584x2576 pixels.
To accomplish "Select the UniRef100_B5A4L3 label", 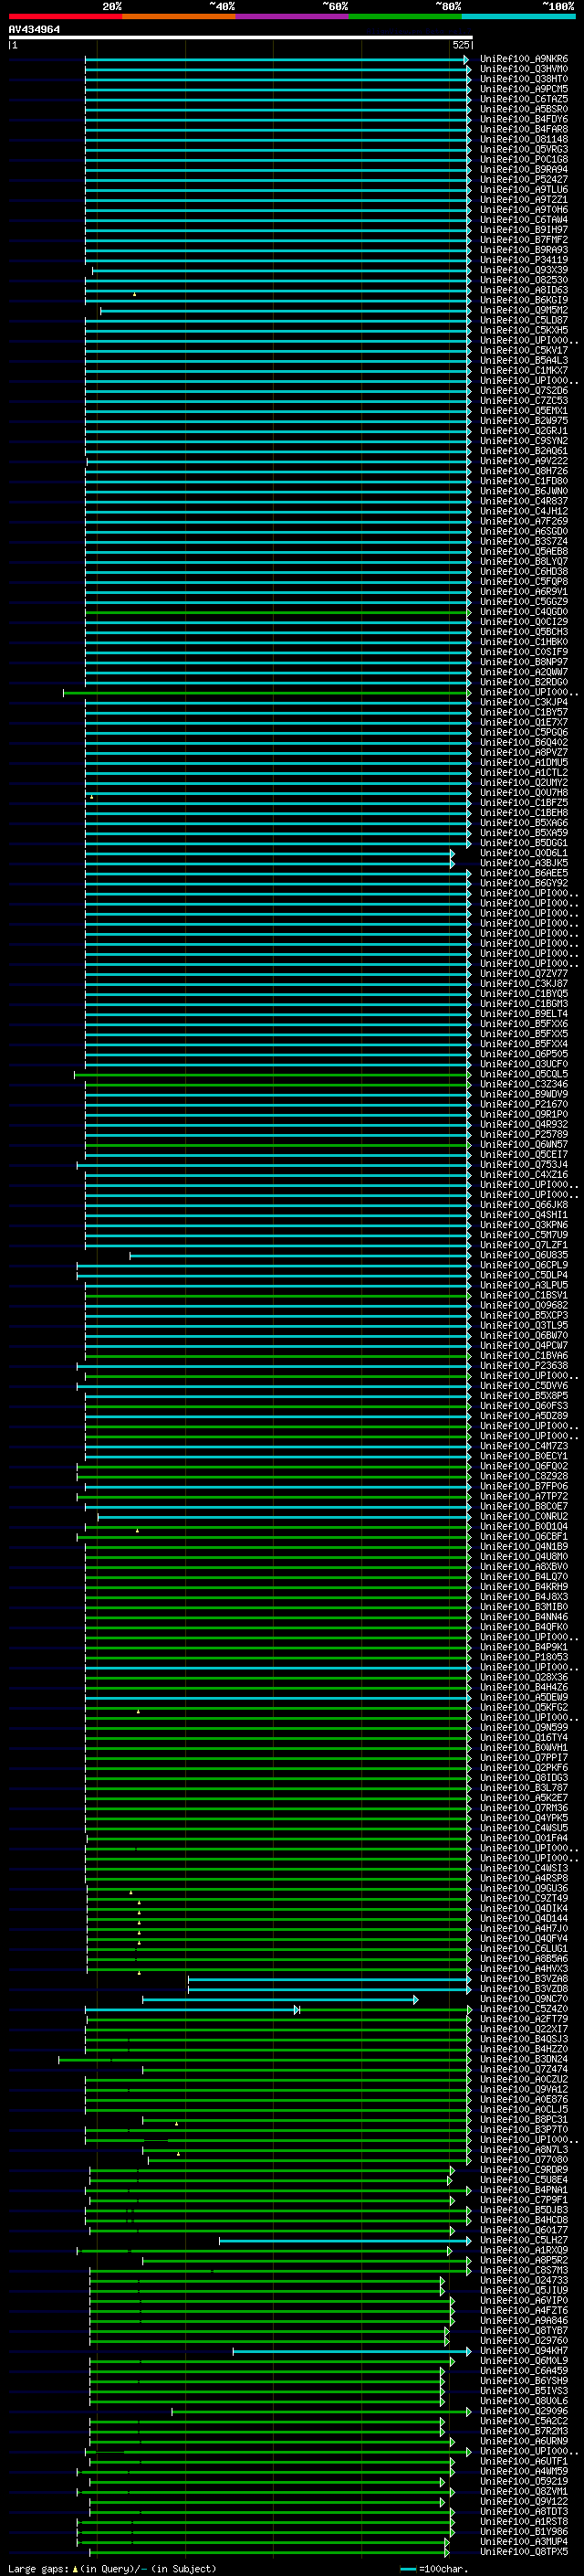I will (x=523, y=360).
